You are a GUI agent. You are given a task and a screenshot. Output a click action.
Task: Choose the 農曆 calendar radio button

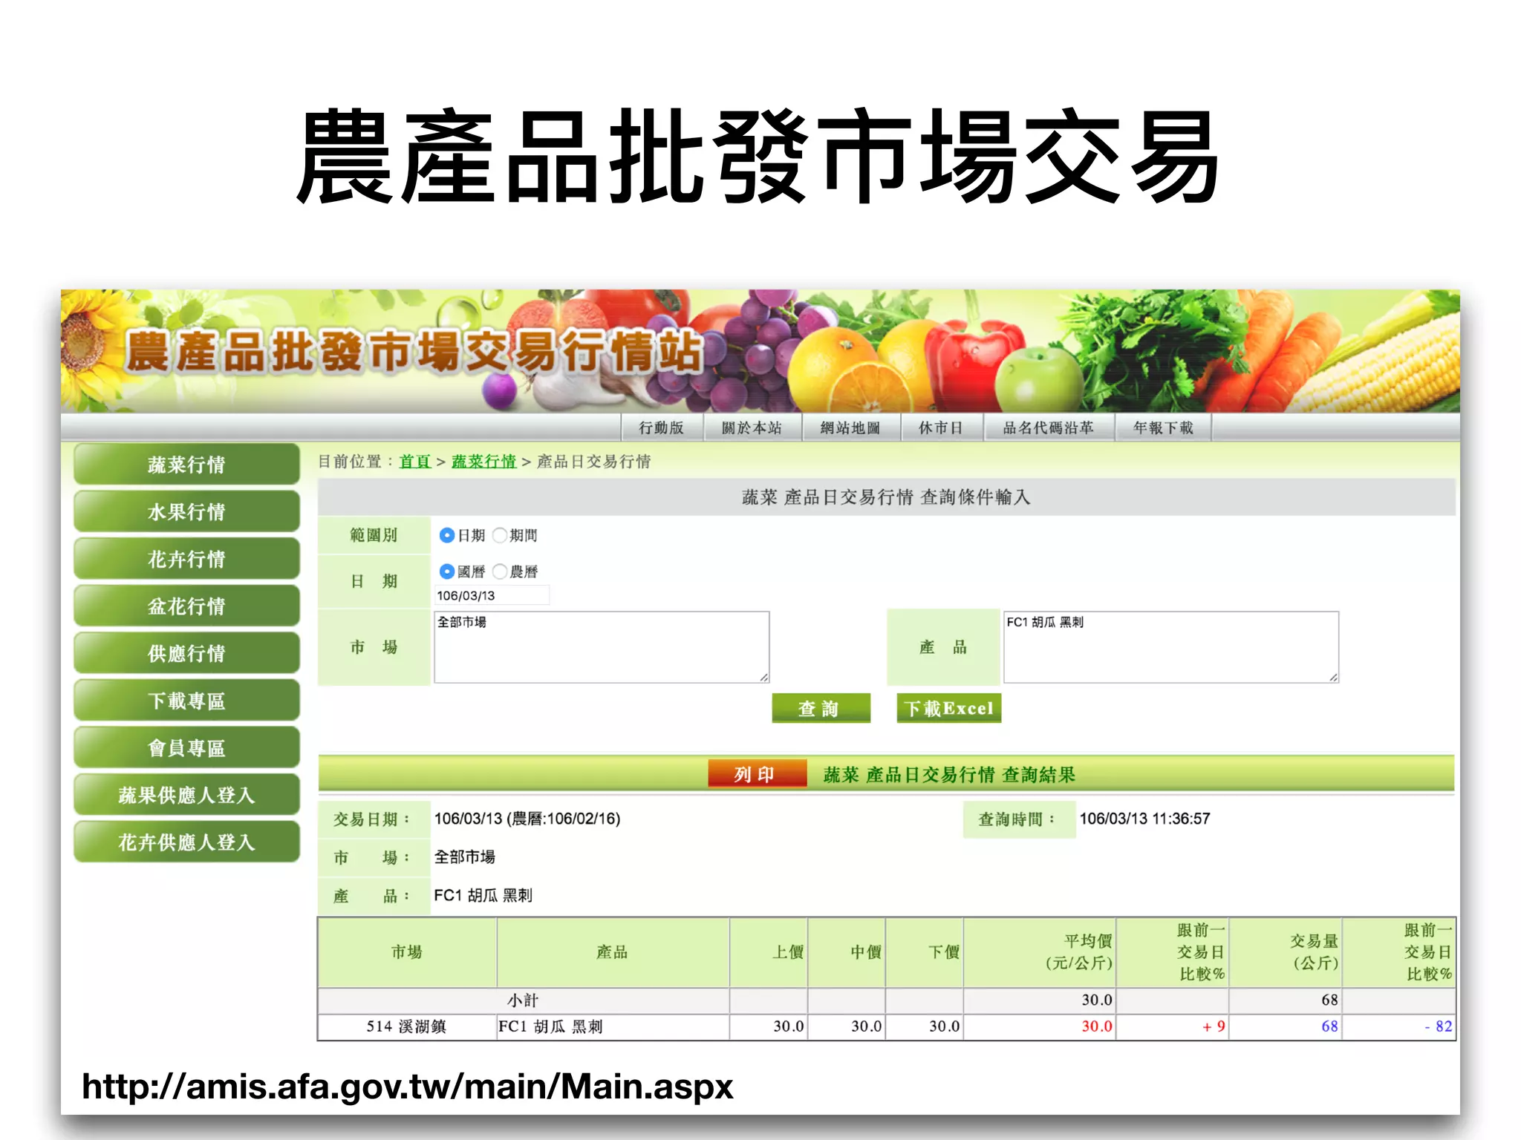point(500,571)
